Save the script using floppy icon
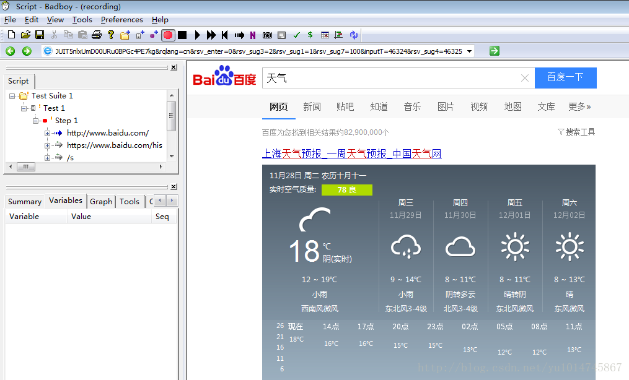The width and height of the screenshot is (629, 380). 40,35
